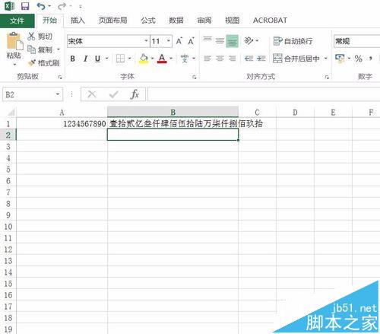Viewport: 380px width, 334px height.
Task: Align text left
Action: (x=207, y=59)
